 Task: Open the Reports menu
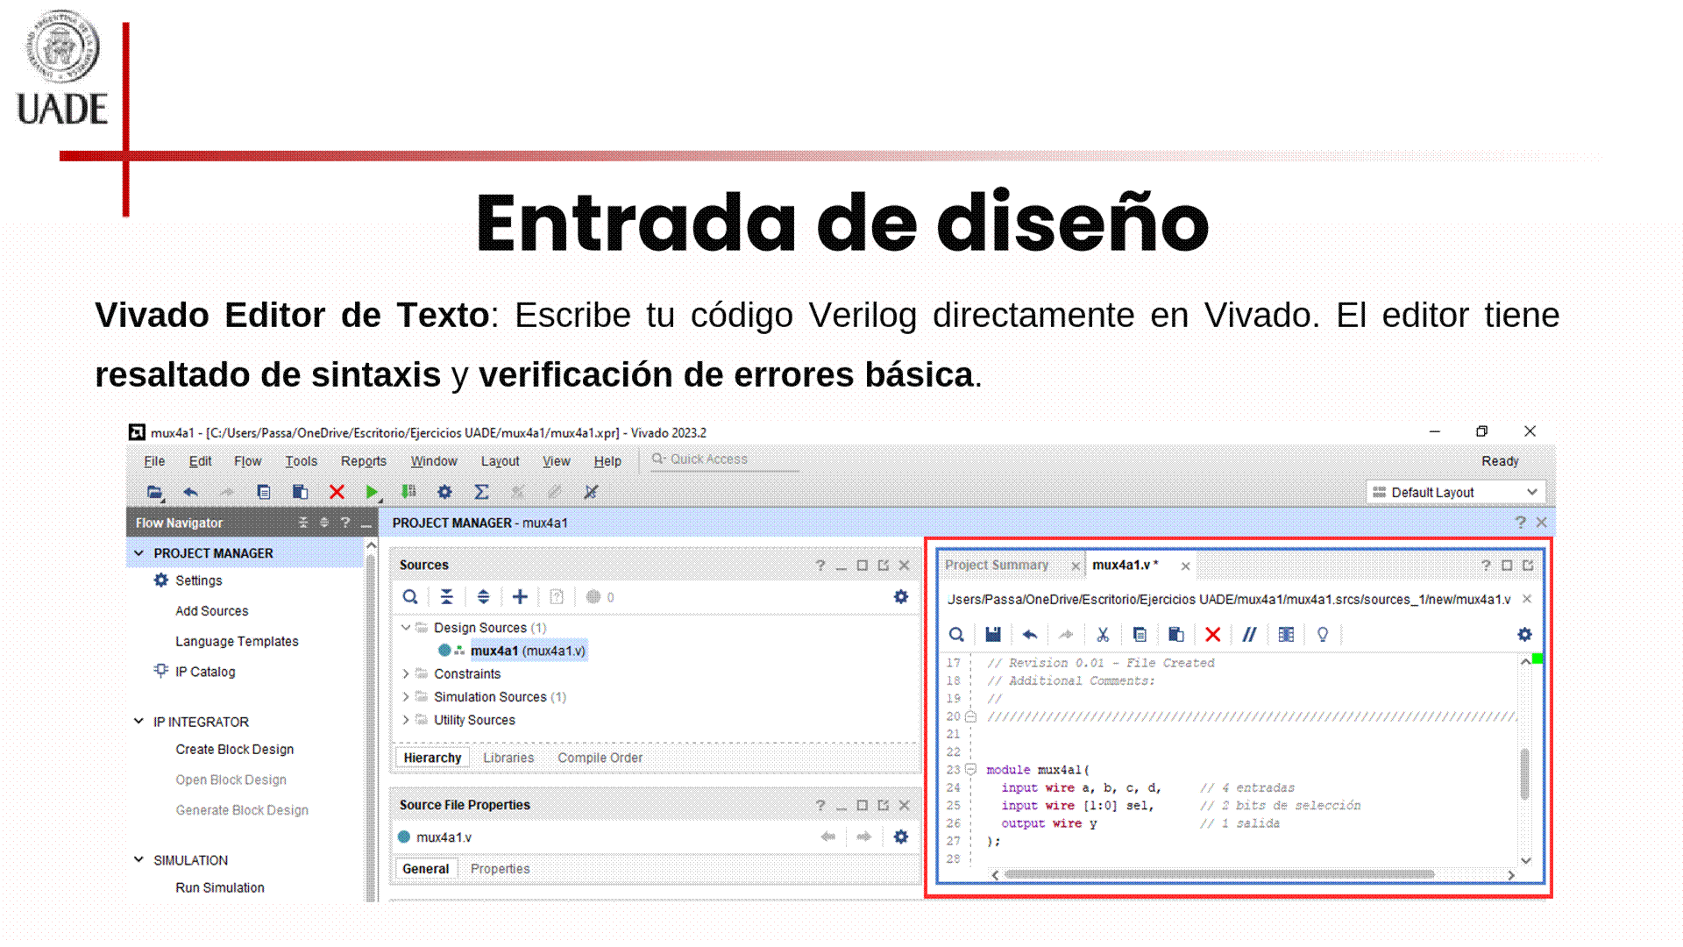[x=363, y=461]
